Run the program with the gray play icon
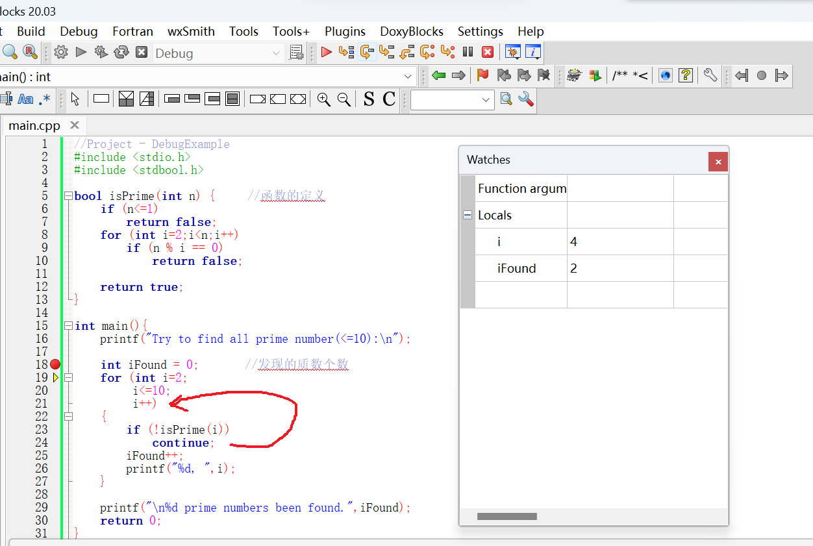 [x=81, y=53]
